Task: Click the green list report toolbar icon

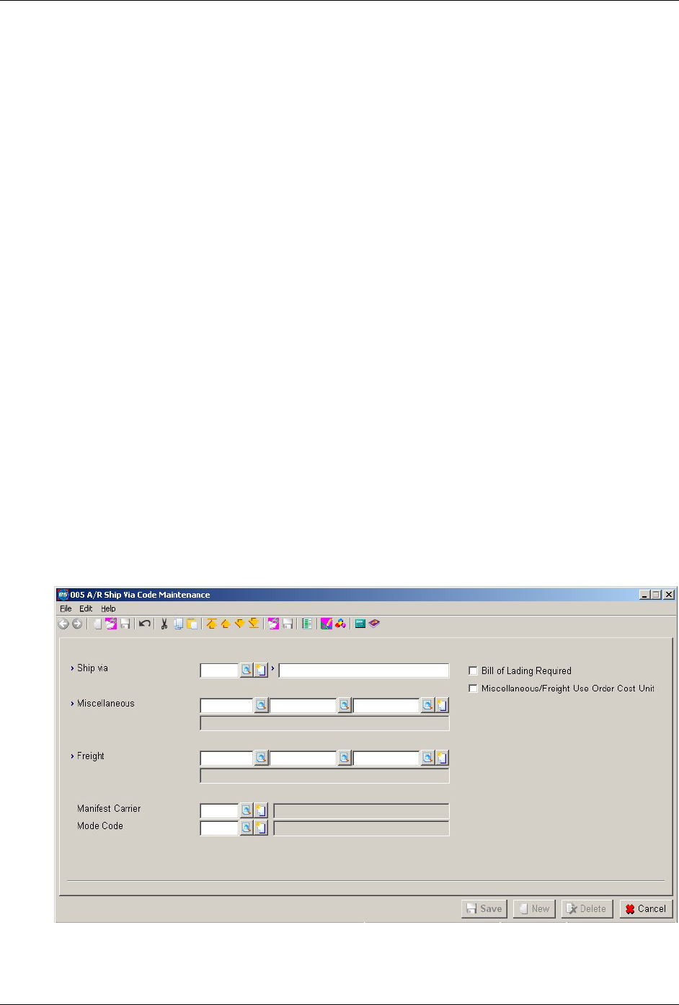Action: [x=307, y=624]
